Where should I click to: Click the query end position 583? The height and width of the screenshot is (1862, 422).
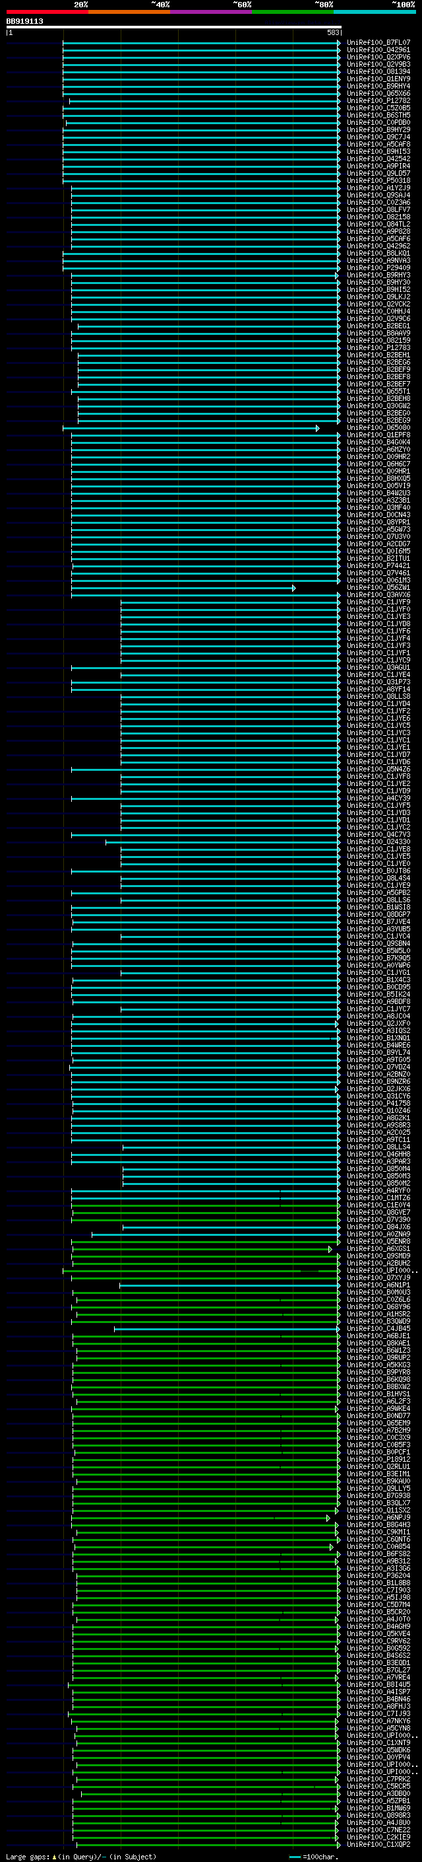pos(333,32)
